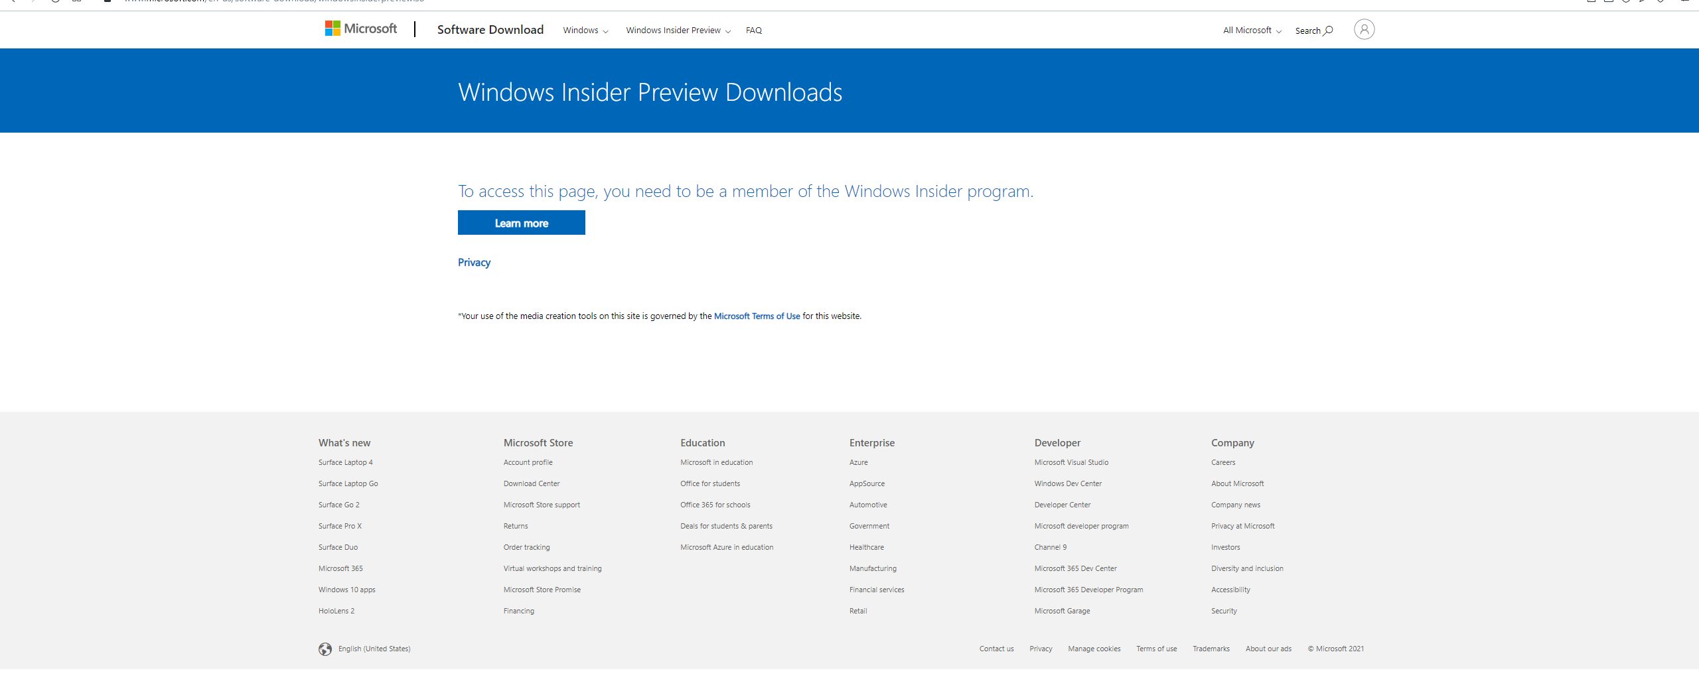
Task: Open Windows 10 apps footer link
Action: (347, 590)
